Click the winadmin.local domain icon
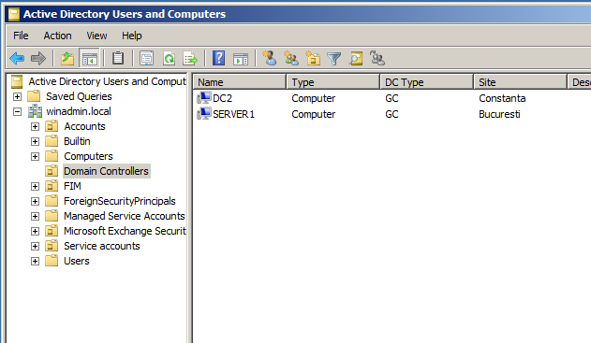Image resolution: width=591 pixels, height=343 pixels. point(35,111)
